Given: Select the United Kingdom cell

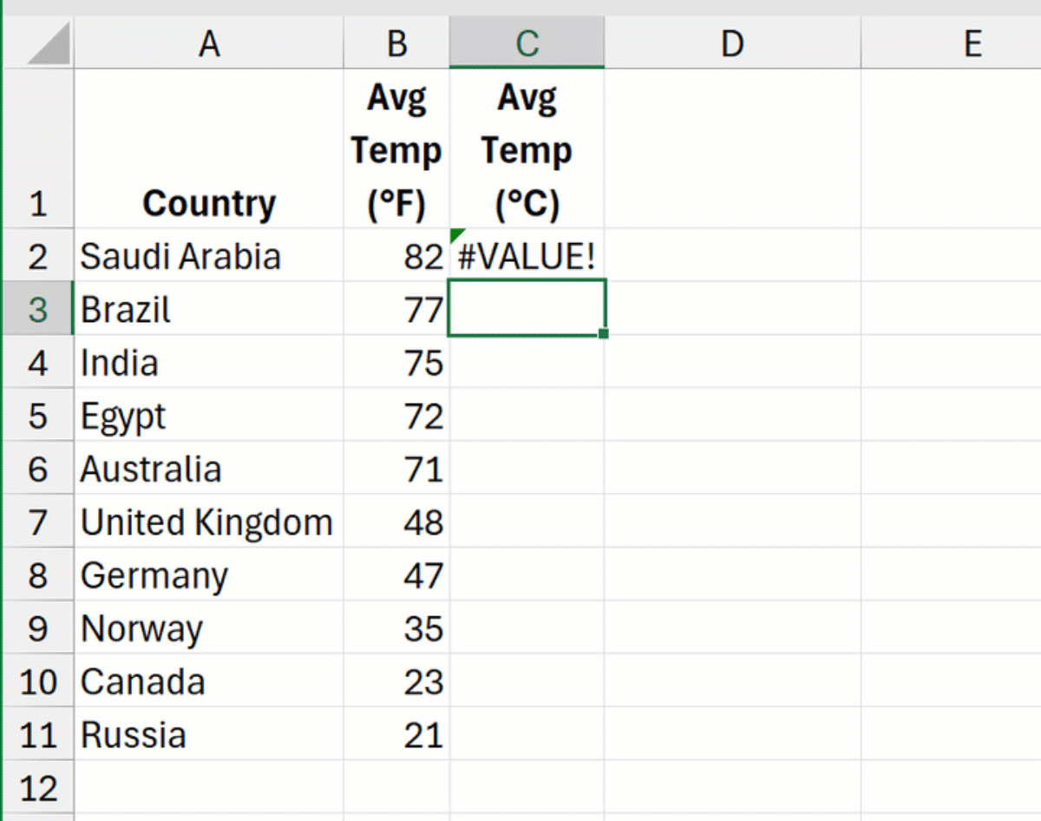Looking at the screenshot, I should pos(209,522).
